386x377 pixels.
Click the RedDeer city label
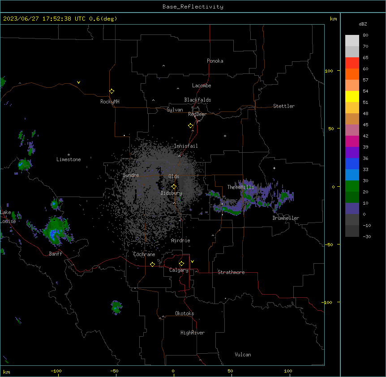[x=197, y=114]
